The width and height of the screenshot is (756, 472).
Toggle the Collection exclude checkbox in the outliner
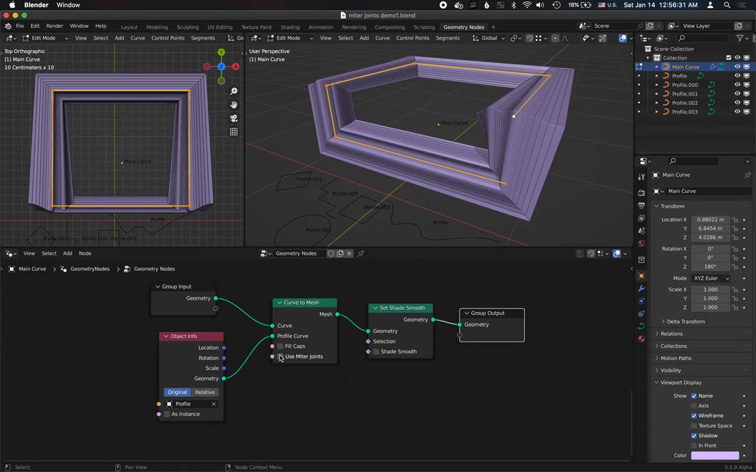(x=729, y=58)
